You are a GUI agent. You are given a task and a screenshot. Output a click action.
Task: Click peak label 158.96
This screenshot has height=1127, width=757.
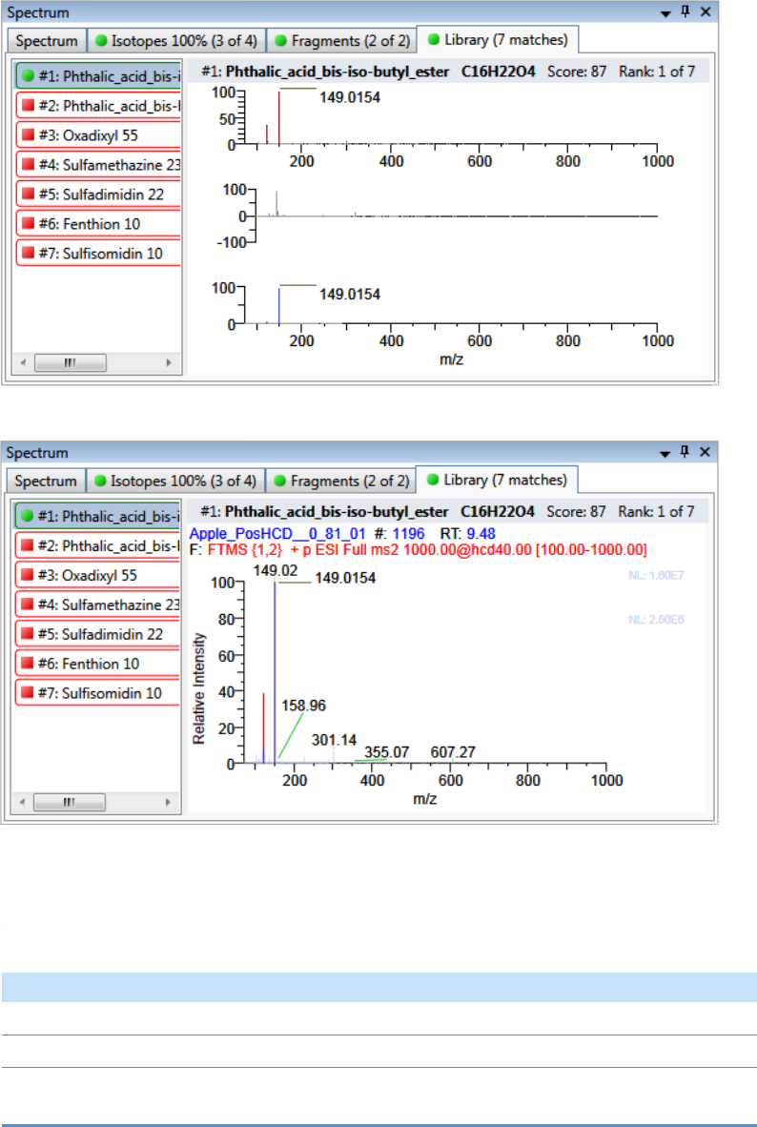pyautogui.click(x=303, y=706)
